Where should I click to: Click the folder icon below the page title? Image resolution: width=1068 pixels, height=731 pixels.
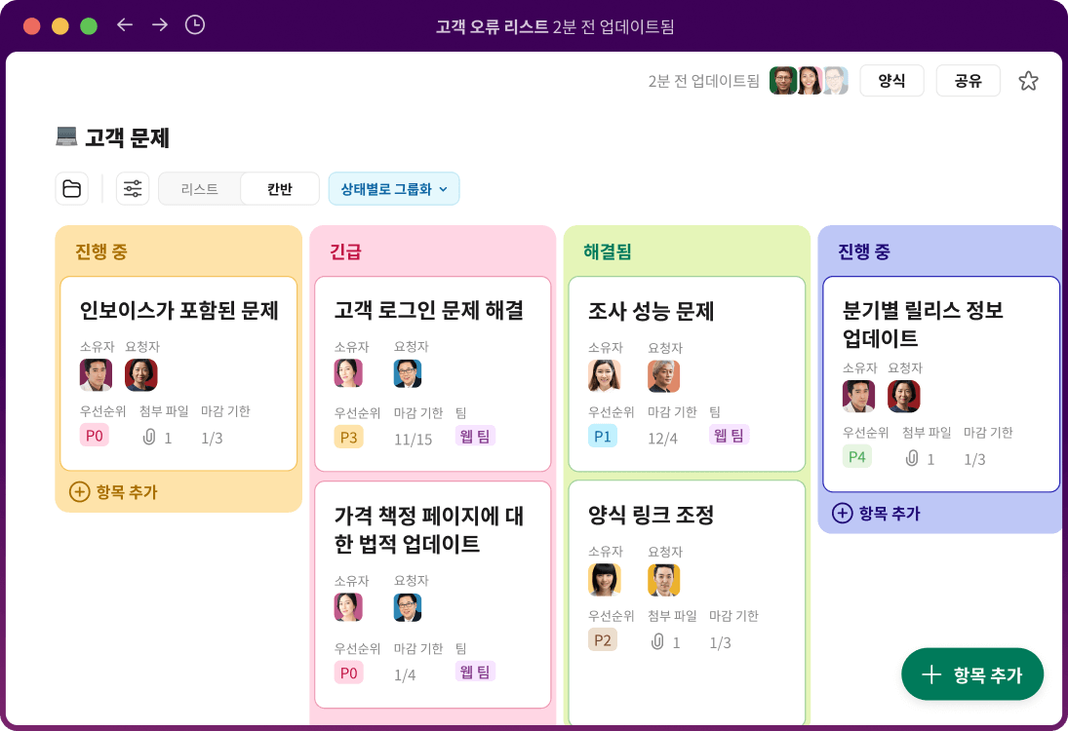pyautogui.click(x=72, y=188)
